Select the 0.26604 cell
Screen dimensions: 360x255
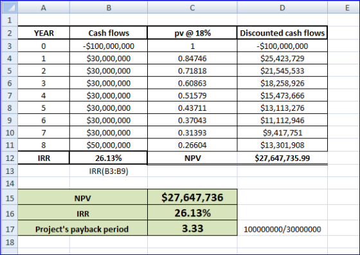point(192,145)
